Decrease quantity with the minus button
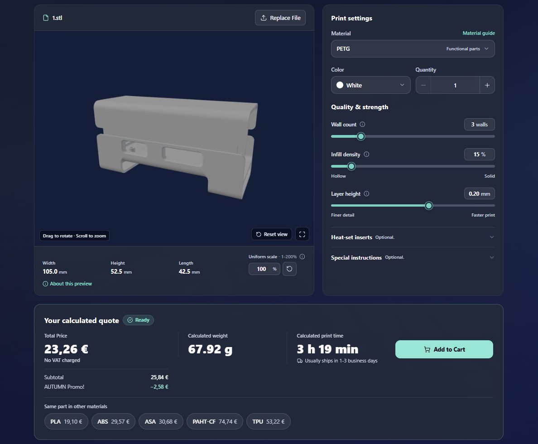 (423, 85)
